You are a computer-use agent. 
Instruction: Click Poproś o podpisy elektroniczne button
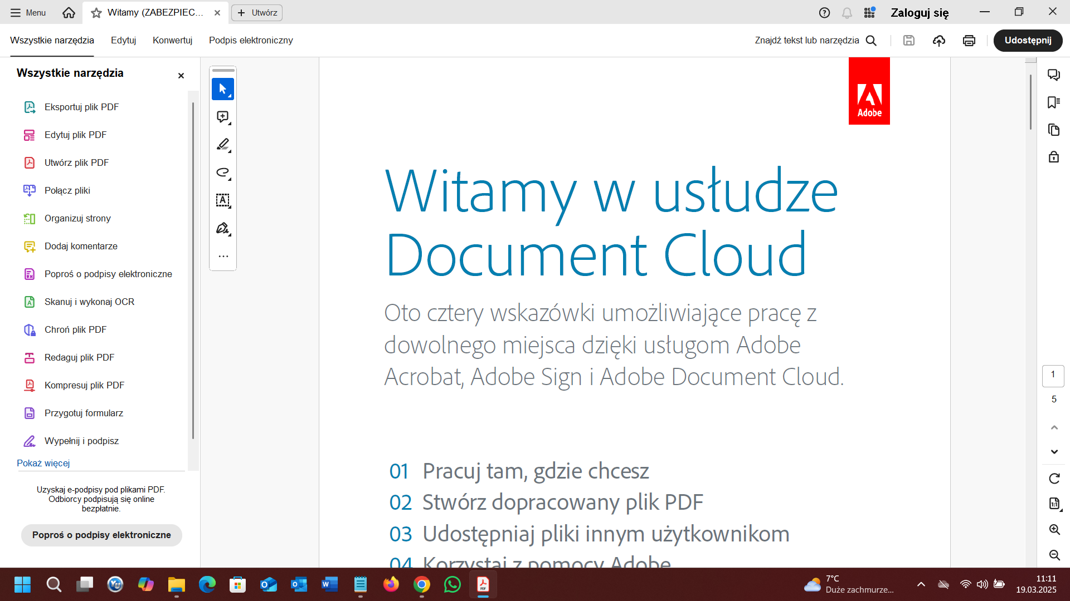coord(101,535)
